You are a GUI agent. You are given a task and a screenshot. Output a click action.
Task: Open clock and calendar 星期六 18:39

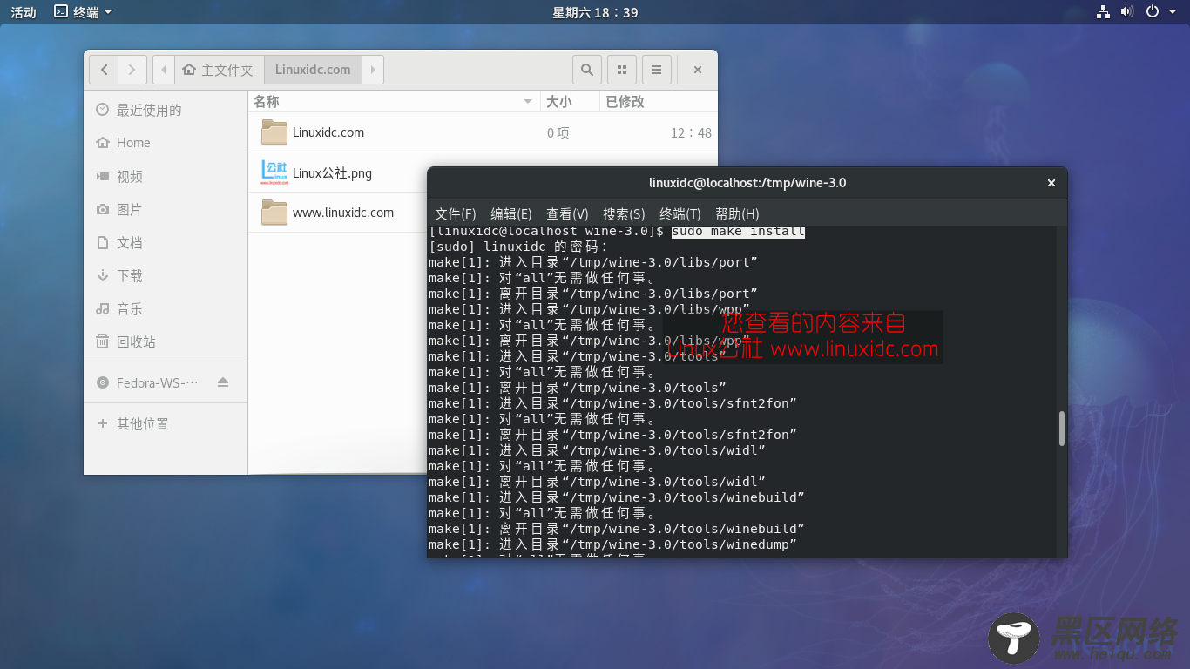[x=595, y=11]
